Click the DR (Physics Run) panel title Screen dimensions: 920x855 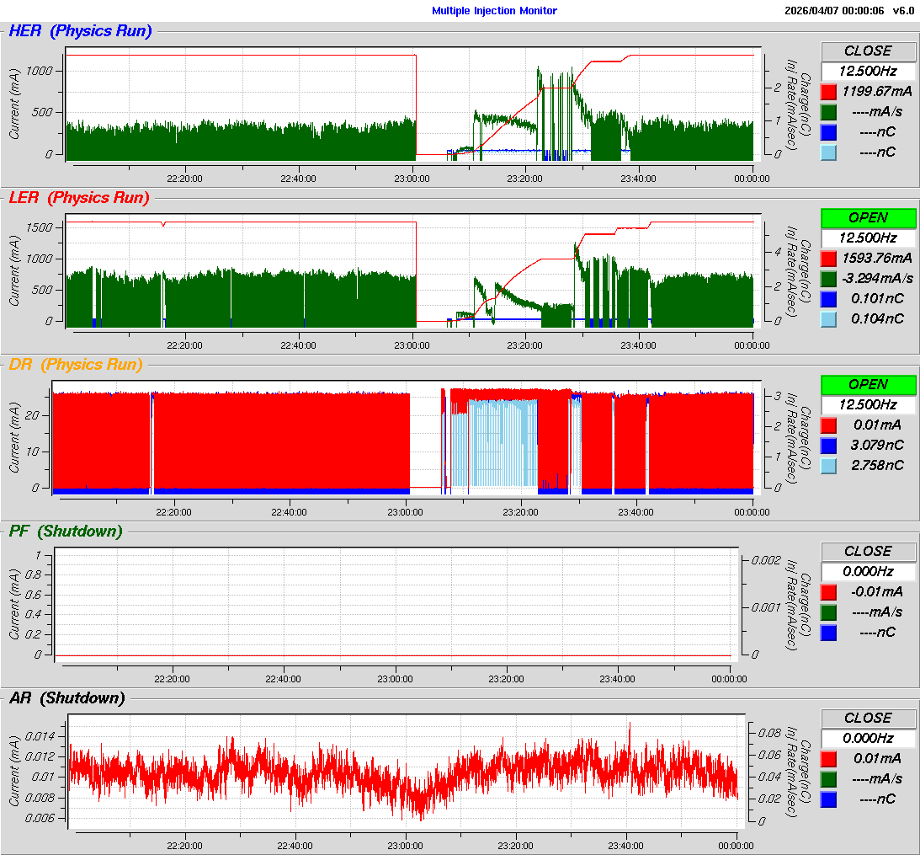coord(76,365)
